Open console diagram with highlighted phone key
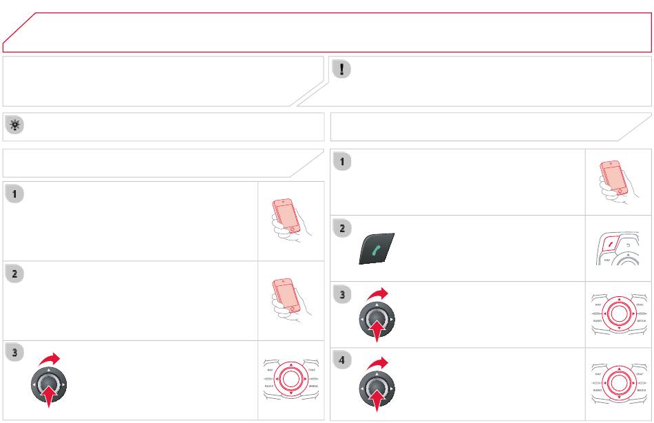This screenshot has height=423, width=654. tap(618, 248)
